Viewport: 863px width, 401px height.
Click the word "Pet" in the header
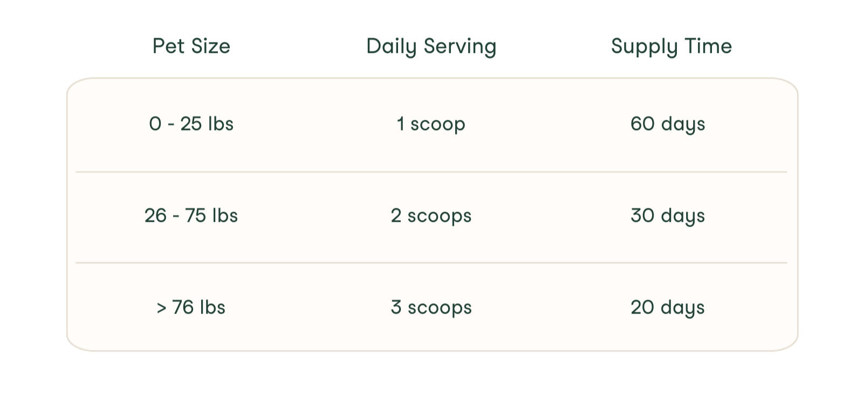pyautogui.click(x=168, y=46)
